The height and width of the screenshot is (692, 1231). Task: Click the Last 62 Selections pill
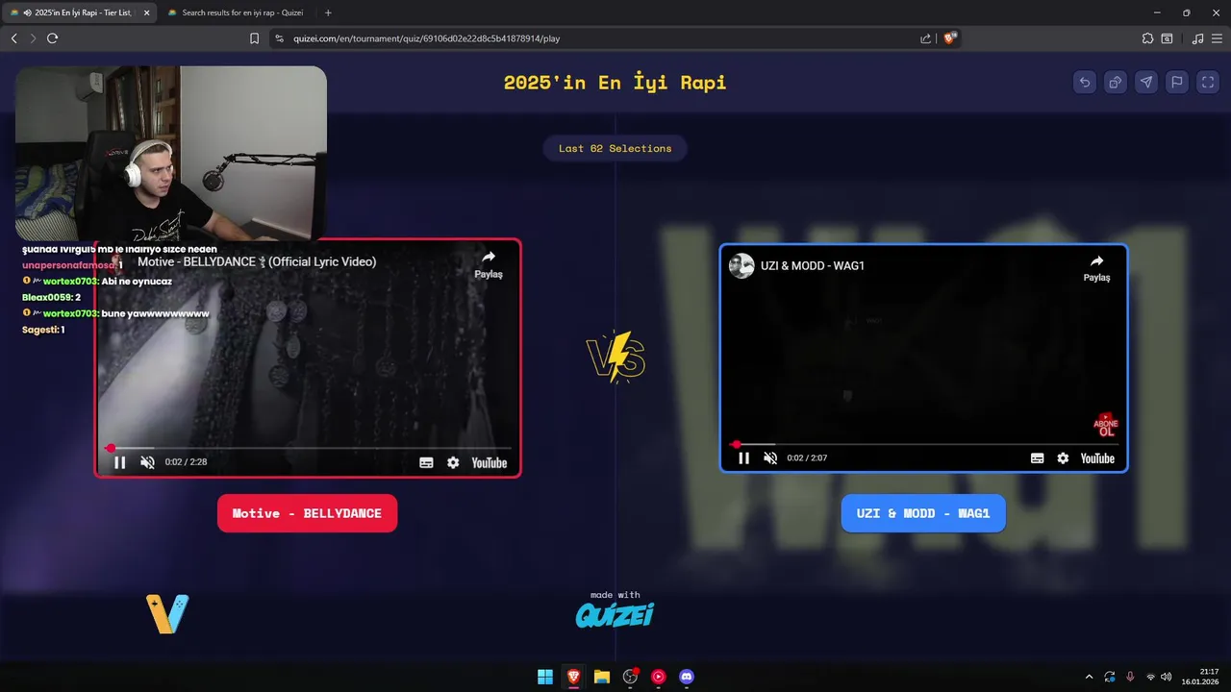tap(615, 148)
